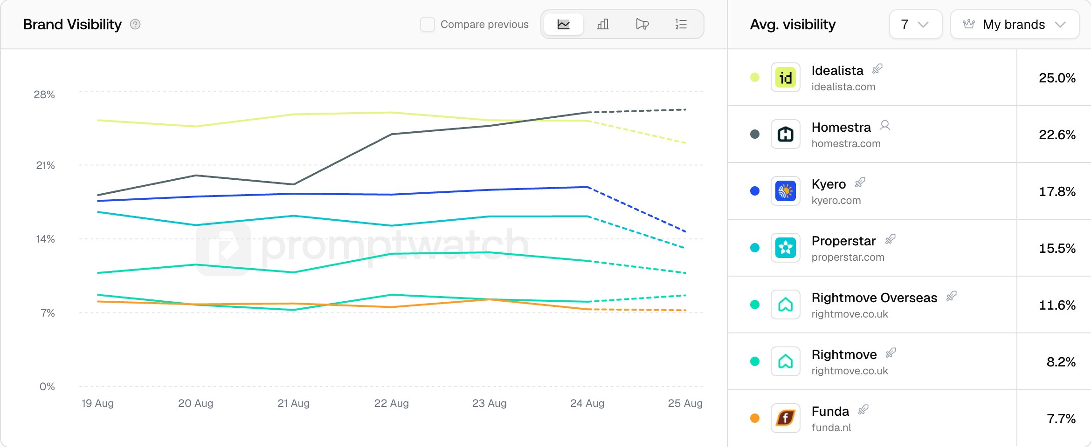The image size is (1091, 447).
Task: Click the Idealista yellow legend dot
Action: pos(755,77)
